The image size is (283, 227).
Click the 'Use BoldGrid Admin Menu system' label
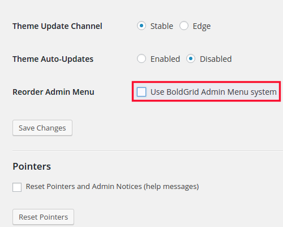tap(213, 92)
